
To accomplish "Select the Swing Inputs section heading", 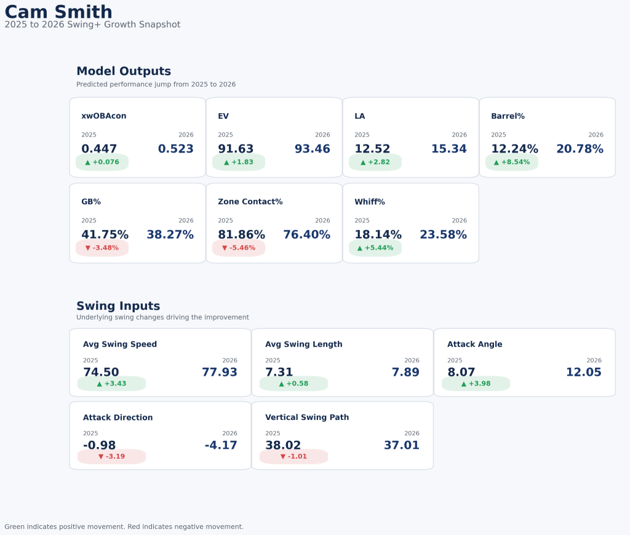I will pyautogui.click(x=118, y=306).
